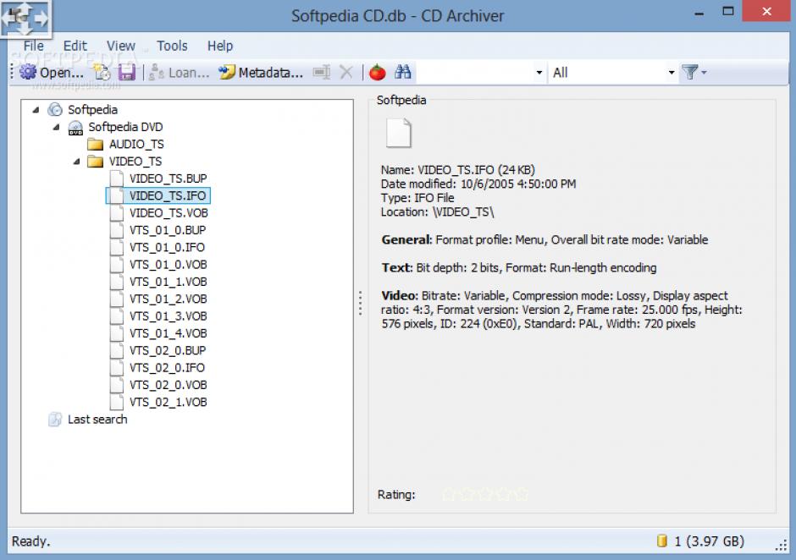The height and width of the screenshot is (560, 796).
Task: Click the Name: VIDEO_TS.IFO (24 KB) line
Action: coord(458,170)
